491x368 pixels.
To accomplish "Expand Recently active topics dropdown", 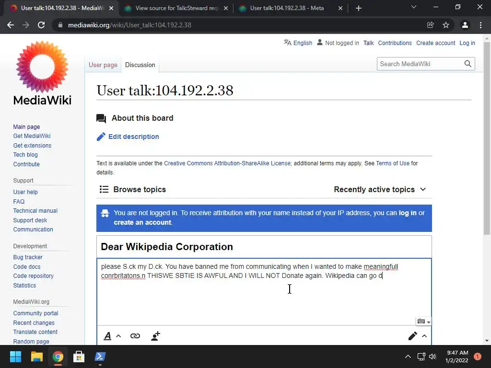I will click(380, 189).
